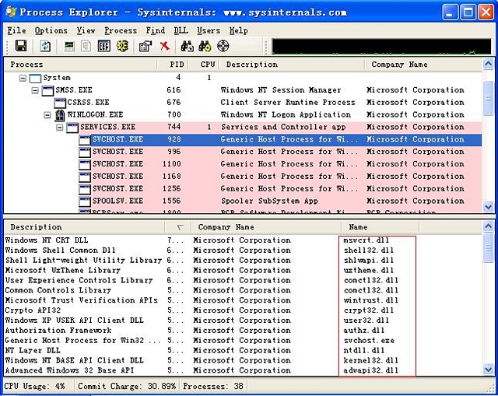Open the Help menu
The height and width of the screenshot is (396, 498).
[x=239, y=30]
